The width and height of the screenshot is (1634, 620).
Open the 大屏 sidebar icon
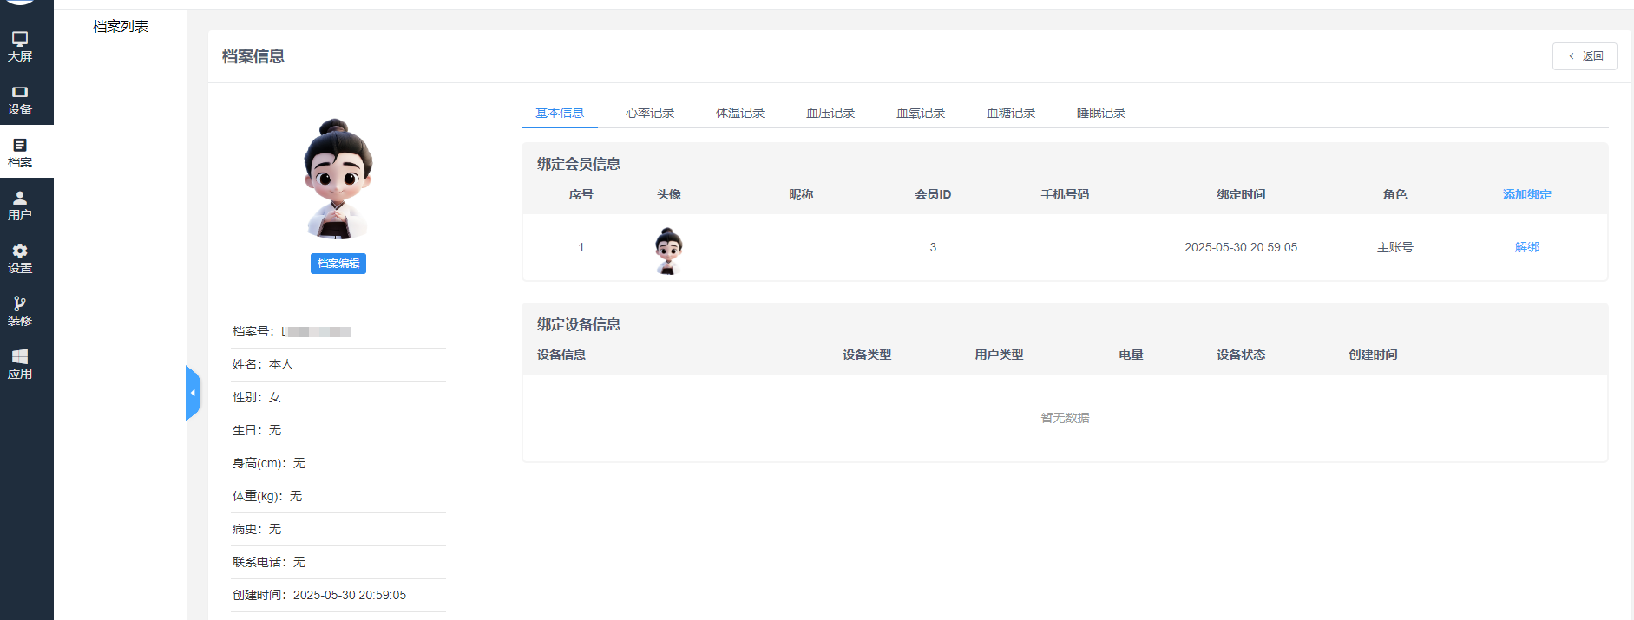[x=20, y=47]
